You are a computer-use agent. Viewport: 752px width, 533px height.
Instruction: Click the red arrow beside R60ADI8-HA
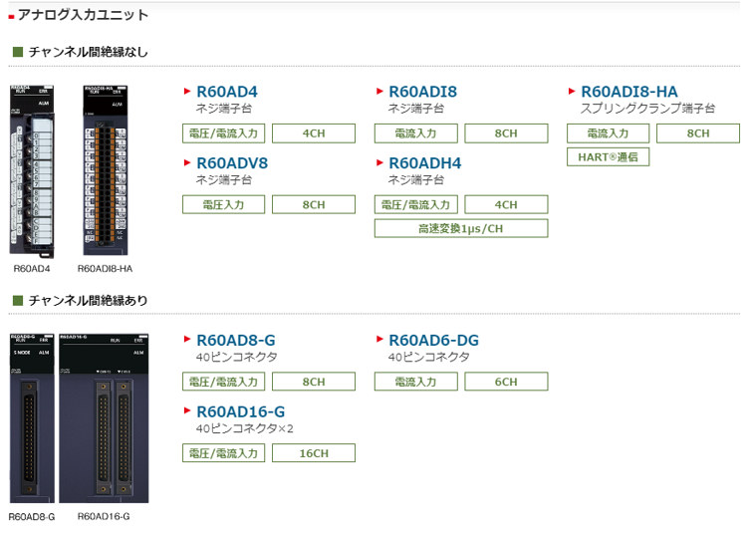click(x=572, y=92)
